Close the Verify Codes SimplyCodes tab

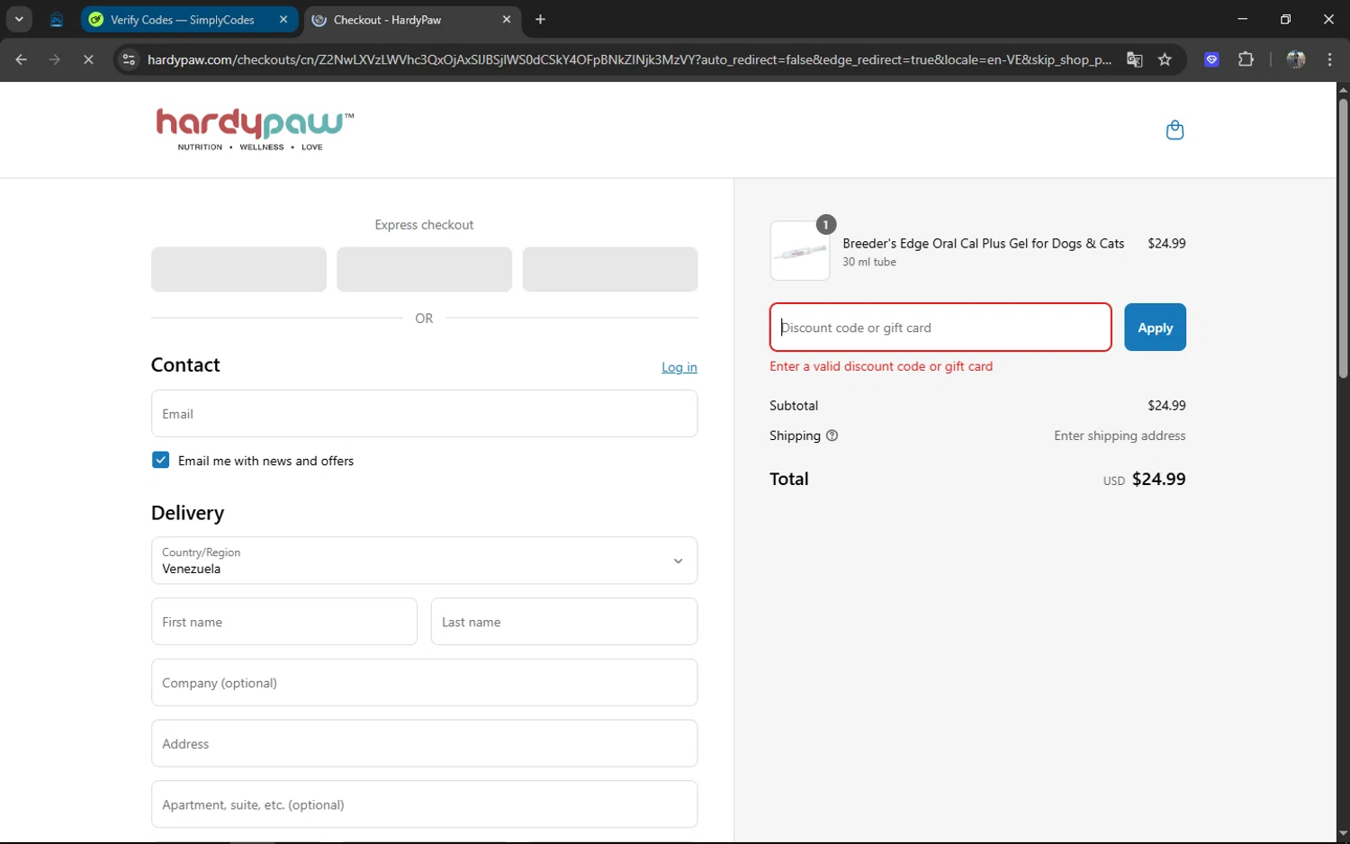tap(283, 19)
